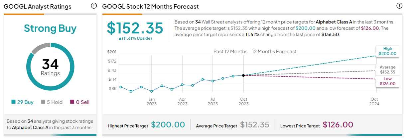This screenshot has width=407, height=139.
Task: Select the Low $126.00 chart label
Action: pyautogui.click(x=387, y=81)
